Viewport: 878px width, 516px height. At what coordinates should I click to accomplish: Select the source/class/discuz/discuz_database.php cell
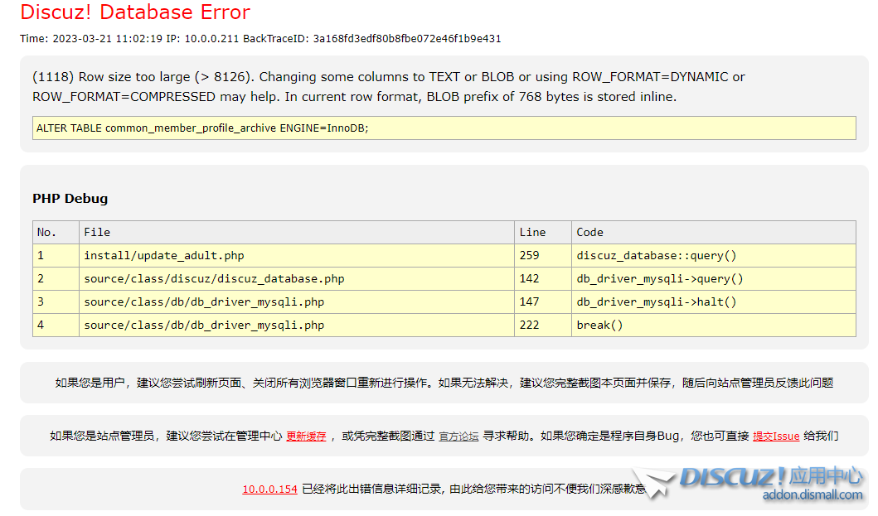point(213,279)
